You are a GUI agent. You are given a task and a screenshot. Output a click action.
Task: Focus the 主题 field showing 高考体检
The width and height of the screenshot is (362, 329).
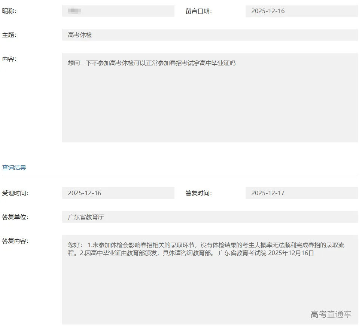(x=210, y=35)
